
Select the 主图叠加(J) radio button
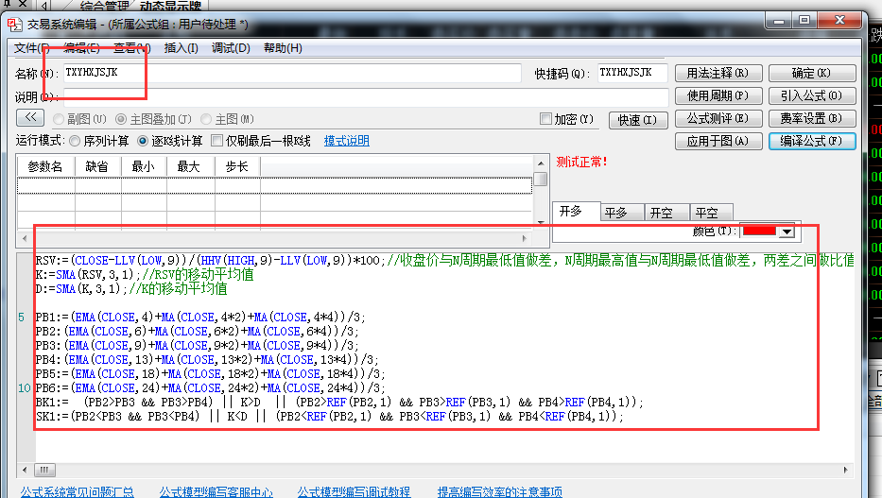121,119
